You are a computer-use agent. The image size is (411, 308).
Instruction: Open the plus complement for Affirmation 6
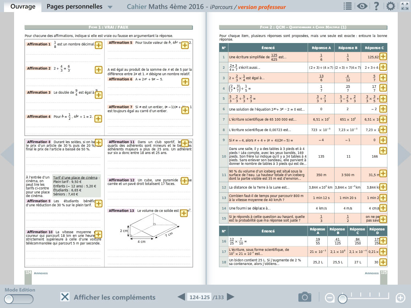tap(185, 82)
